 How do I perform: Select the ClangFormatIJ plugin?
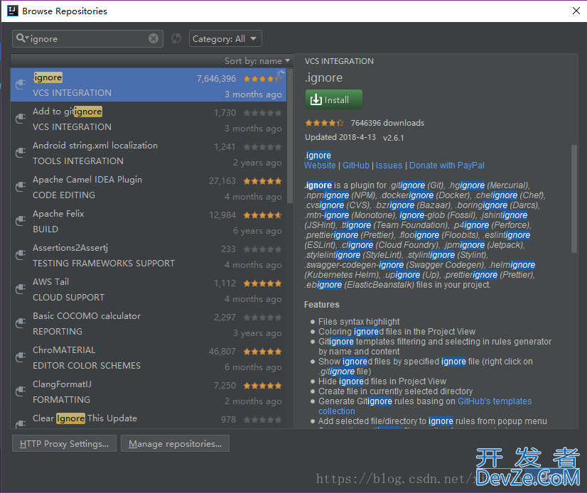click(149, 391)
